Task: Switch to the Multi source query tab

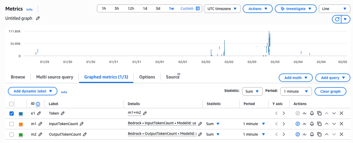Action: tap(55, 77)
